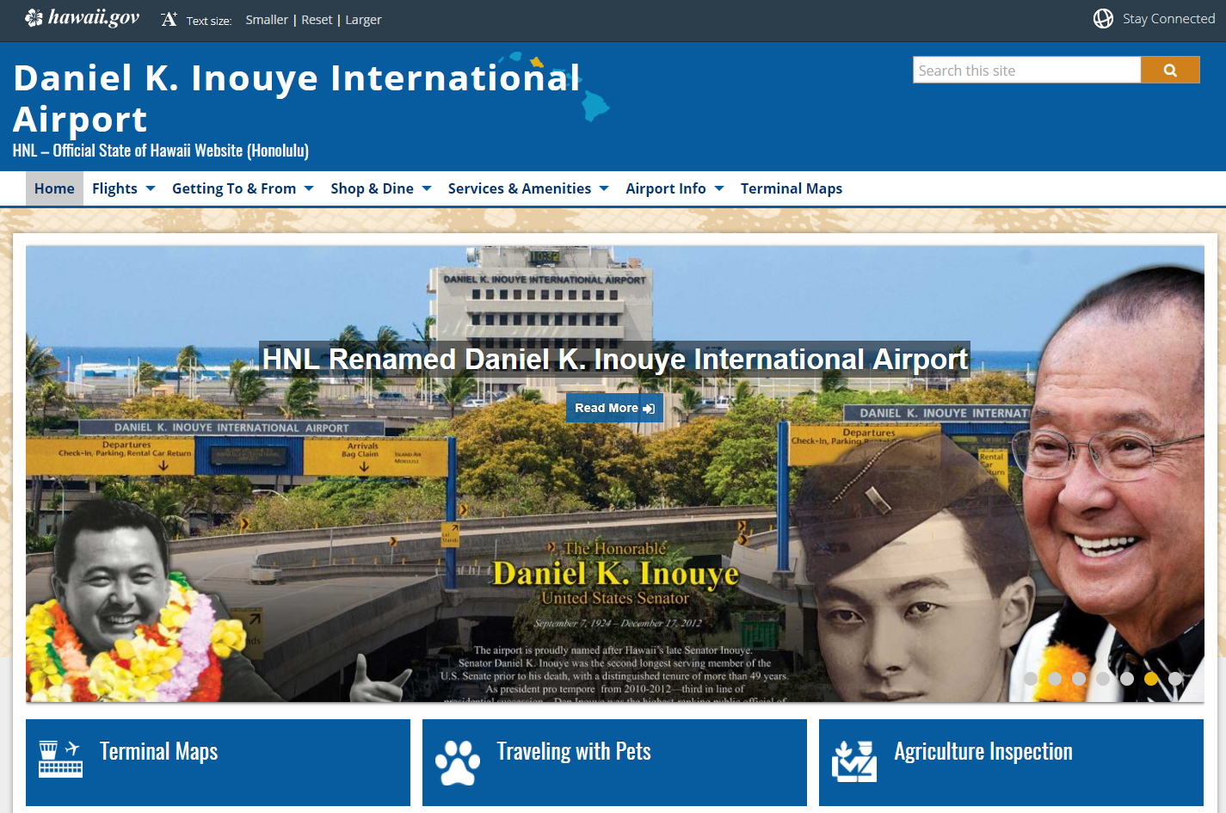Expand the Services & Amenities menu

527,188
